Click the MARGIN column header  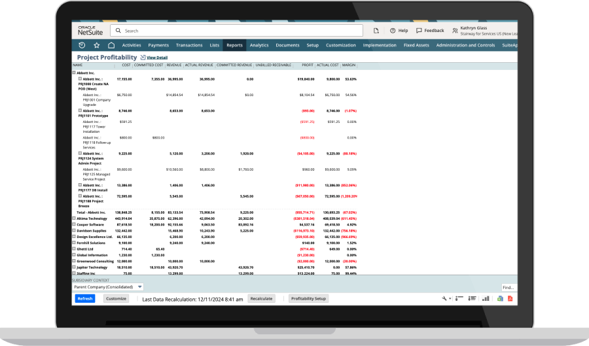tap(349, 65)
